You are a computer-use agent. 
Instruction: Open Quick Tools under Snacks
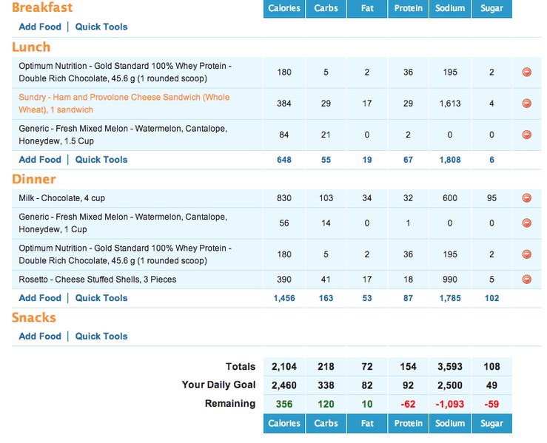pyautogui.click(x=101, y=337)
